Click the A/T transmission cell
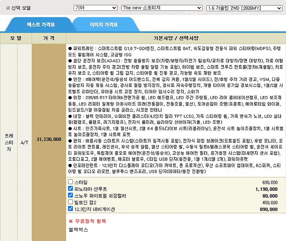The width and height of the screenshot is (286, 241). pos(24,143)
